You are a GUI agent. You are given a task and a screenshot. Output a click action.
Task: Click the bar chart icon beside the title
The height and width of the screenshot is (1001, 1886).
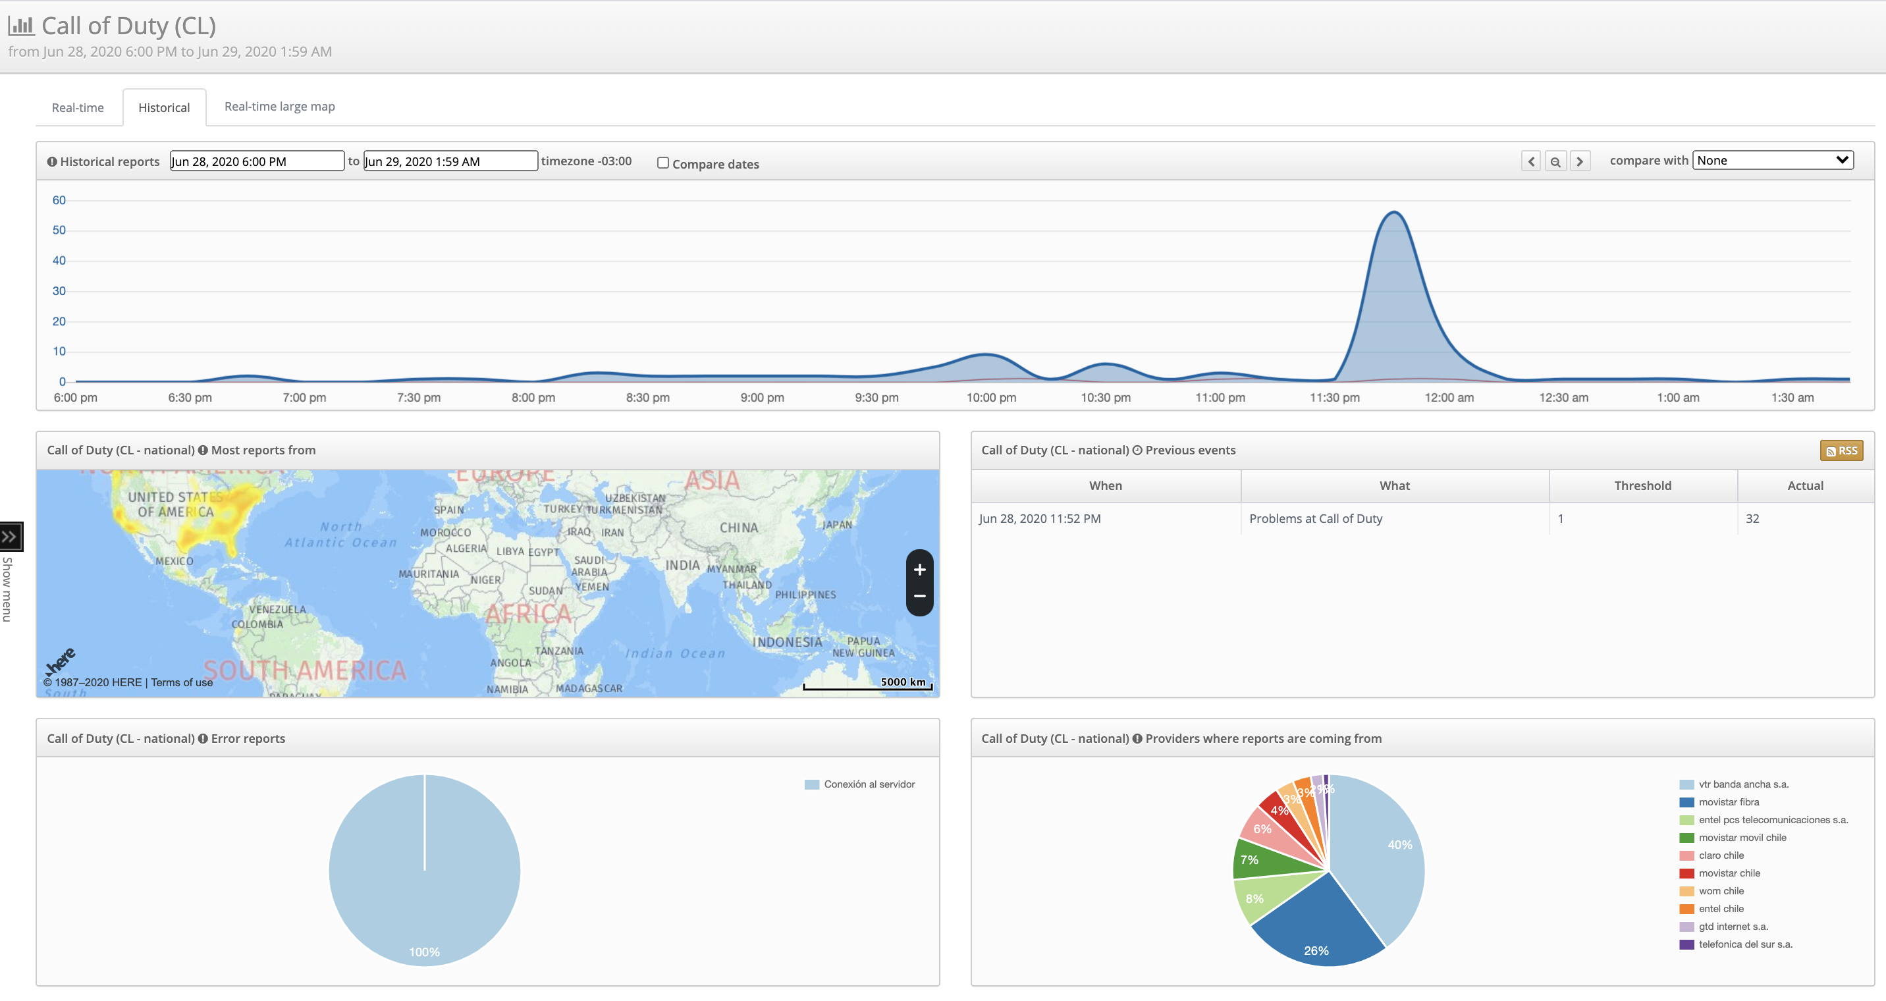pos(21,26)
